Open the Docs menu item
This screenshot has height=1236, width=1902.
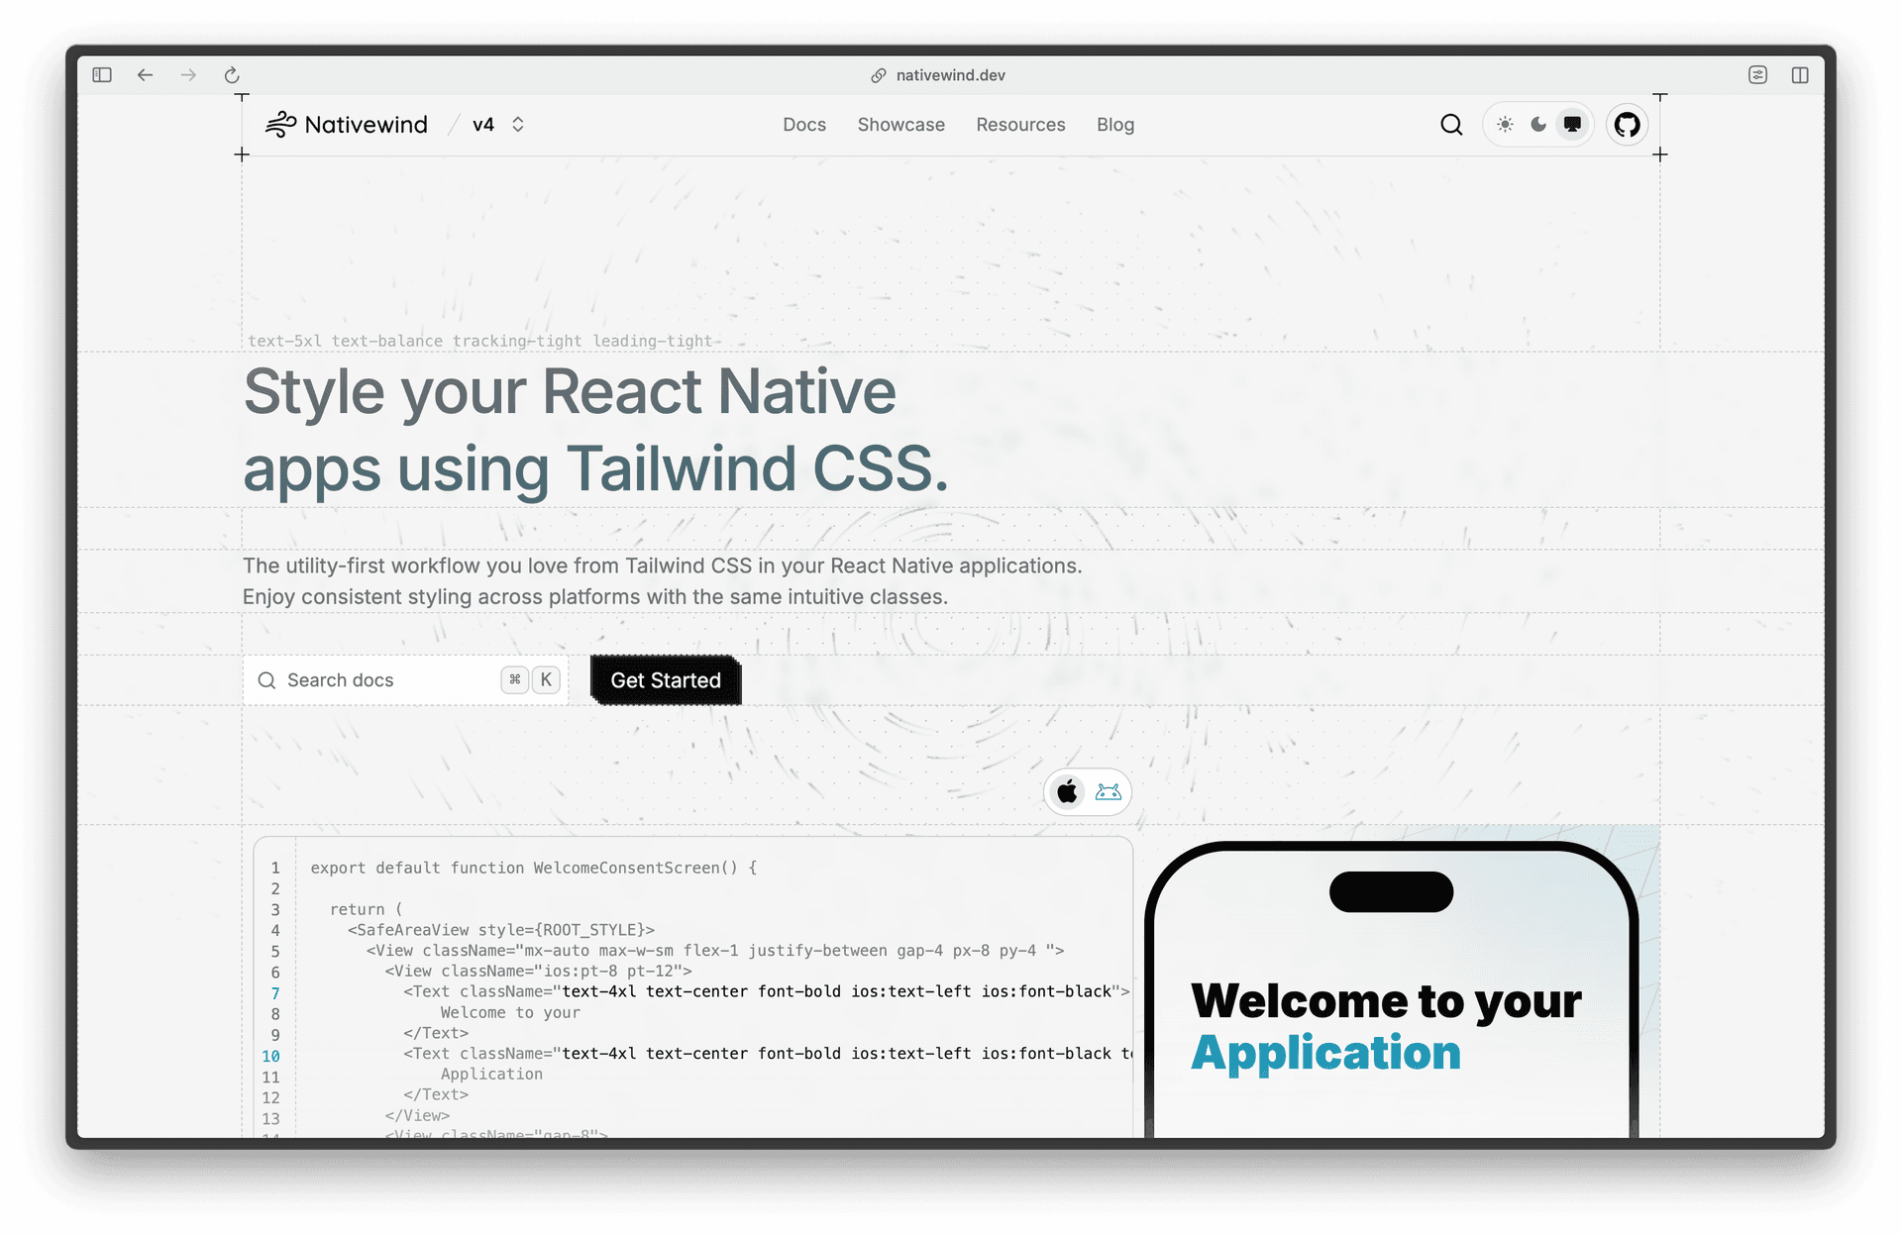click(x=803, y=125)
